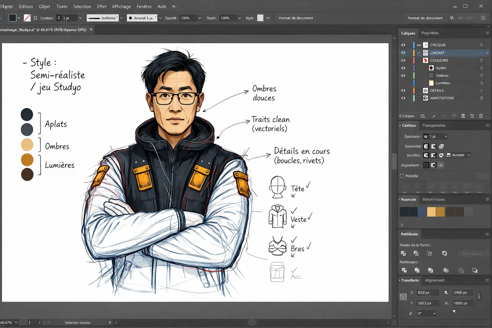Viewport: 492px width, 328px height.
Task: Open the fill color swatch in the control bar
Action: [12, 18]
